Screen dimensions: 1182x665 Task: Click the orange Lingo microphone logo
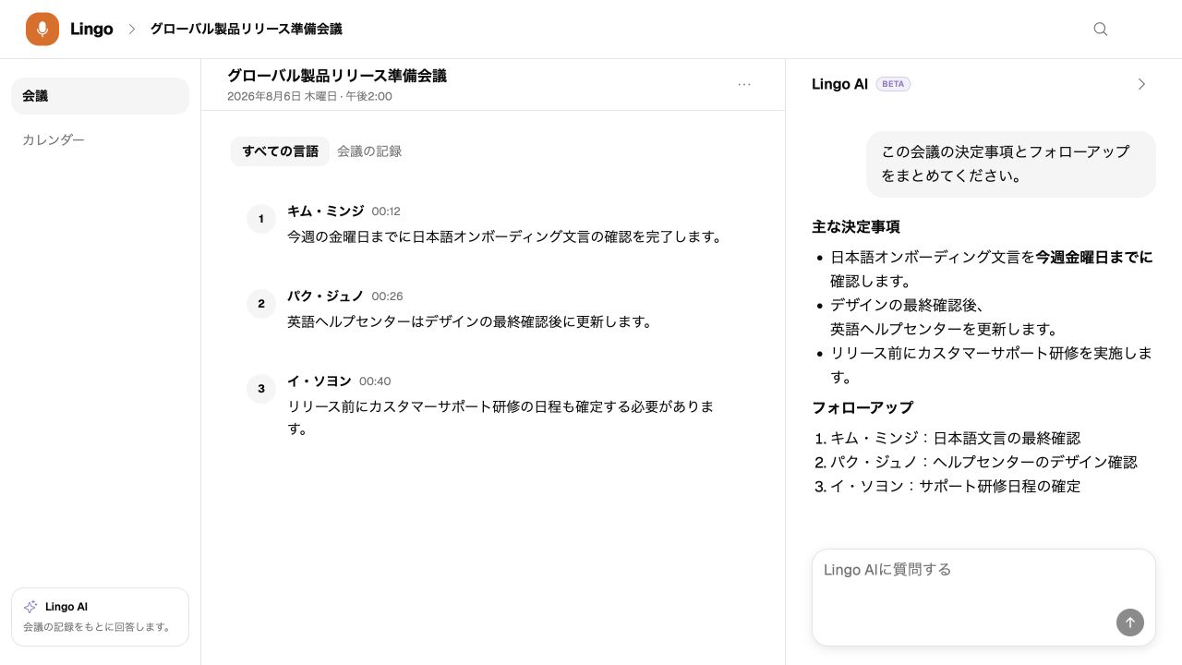tap(42, 30)
